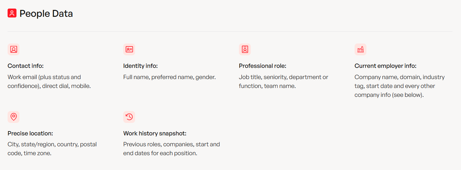
Task: Click the Work history clock icon
Action: [x=129, y=117]
